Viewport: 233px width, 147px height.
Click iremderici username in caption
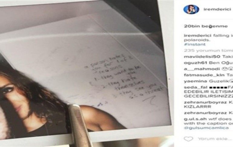(x=198, y=35)
